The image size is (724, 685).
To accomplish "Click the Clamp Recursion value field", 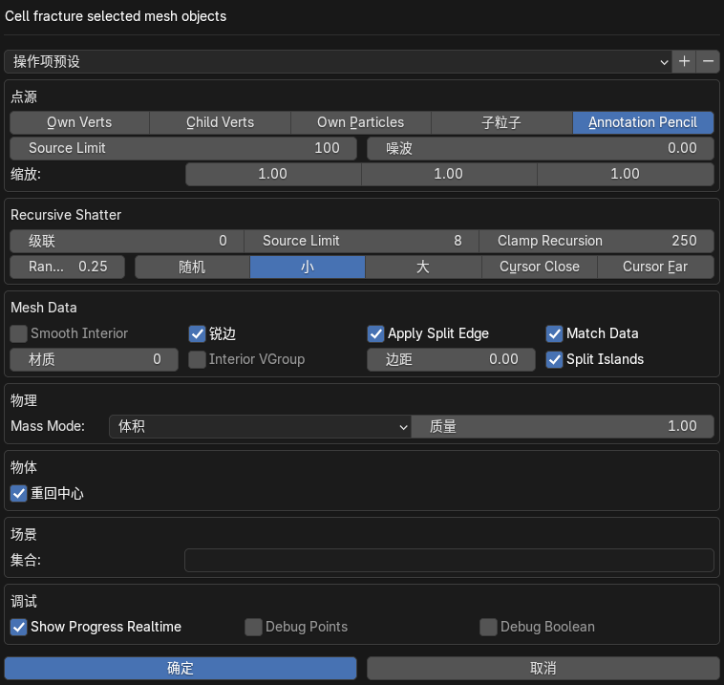I will (x=597, y=241).
